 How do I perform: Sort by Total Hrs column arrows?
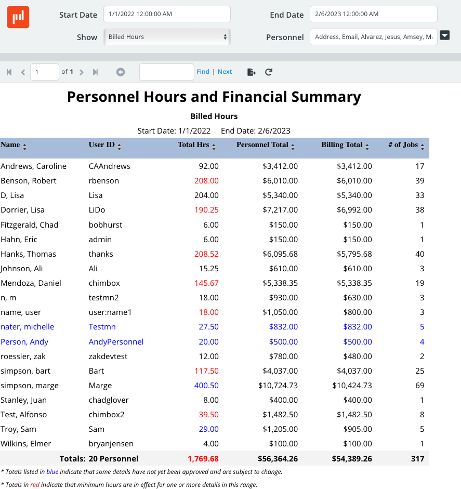[214, 147]
